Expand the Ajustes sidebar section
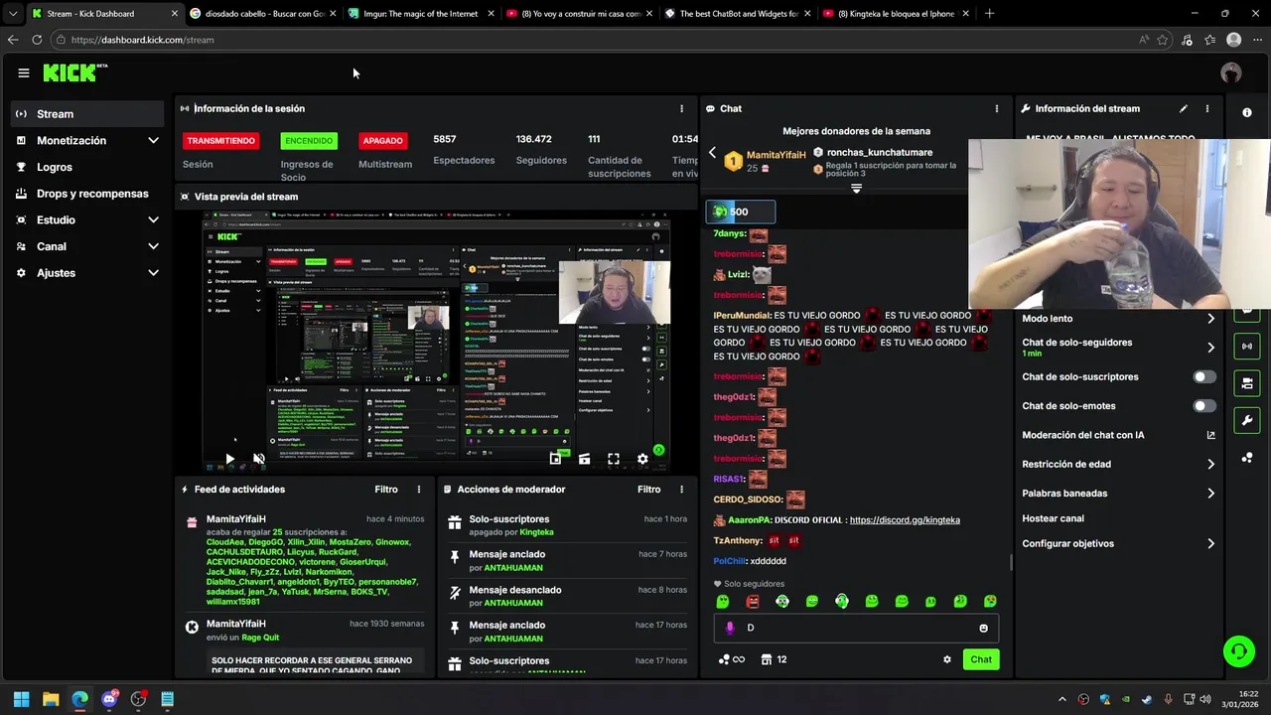Viewport: 1271px width, 715px height. (87, 273)
